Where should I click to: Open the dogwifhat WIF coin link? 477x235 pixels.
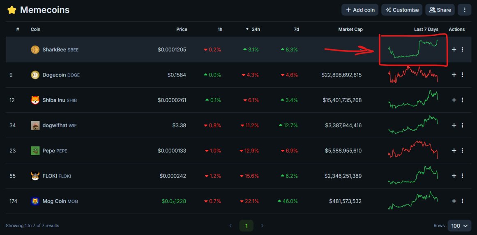pos(60,125)
